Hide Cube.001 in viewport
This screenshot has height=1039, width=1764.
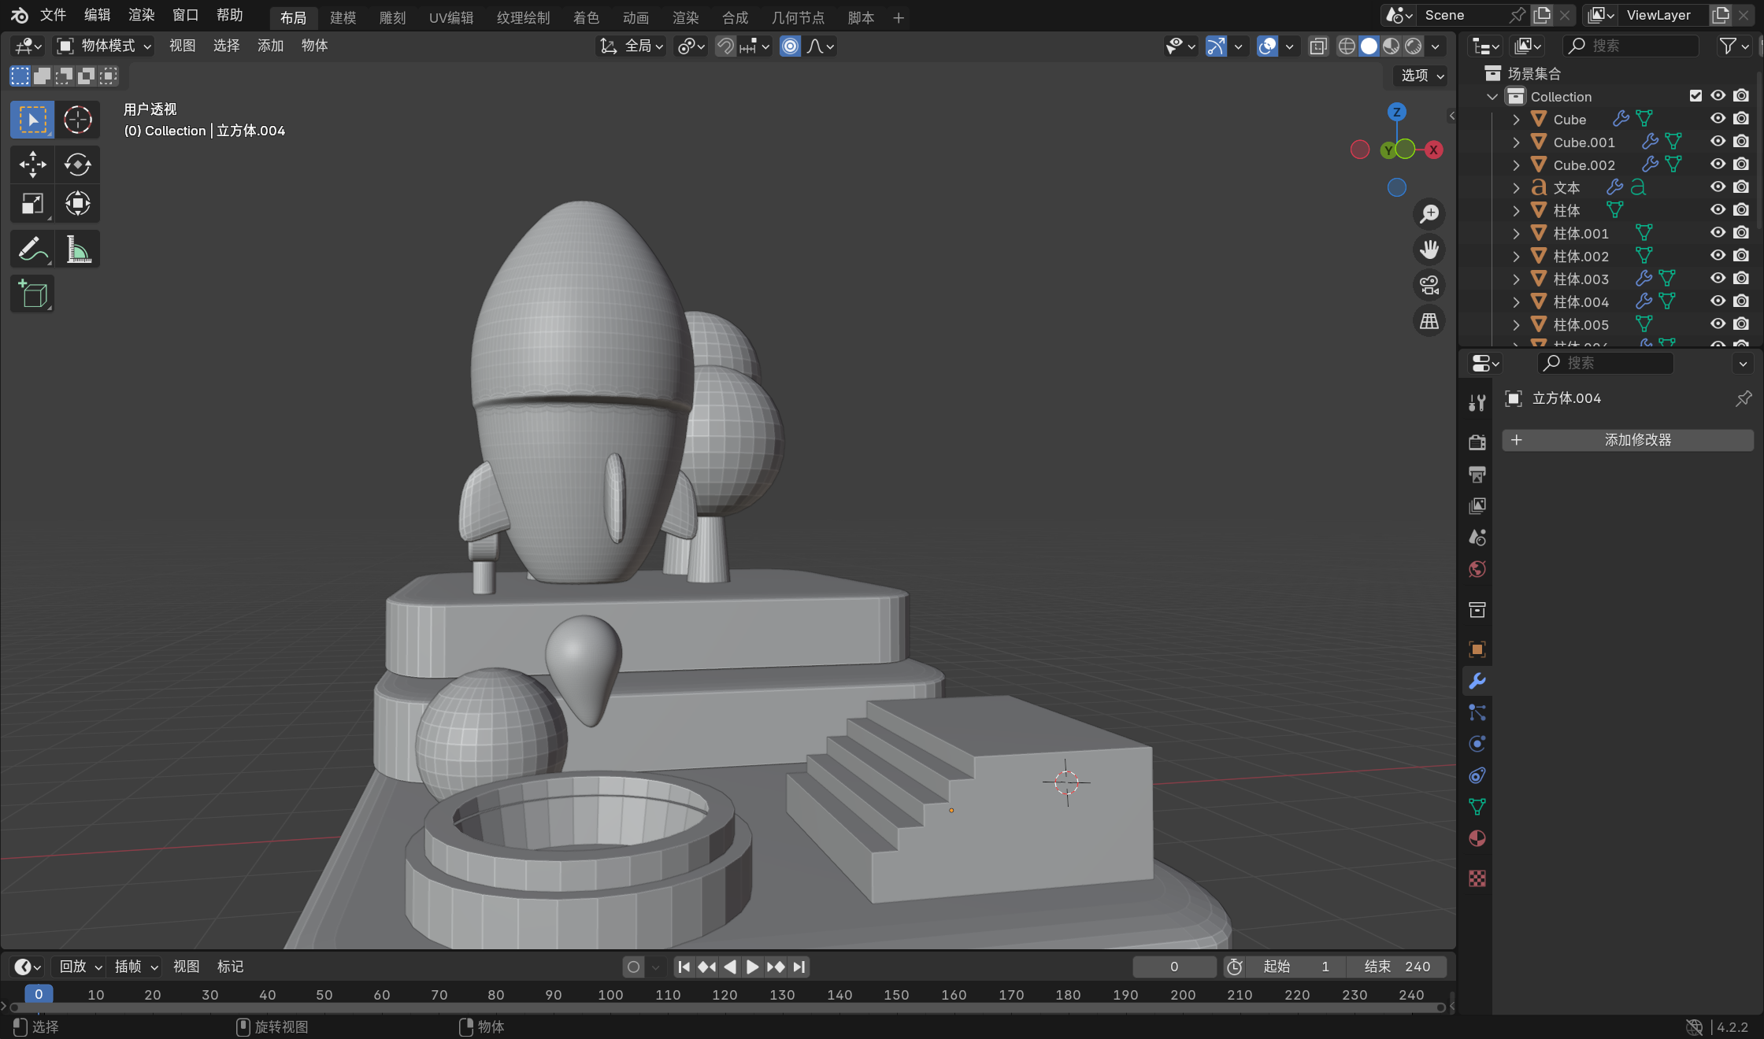click(1718, 142)
